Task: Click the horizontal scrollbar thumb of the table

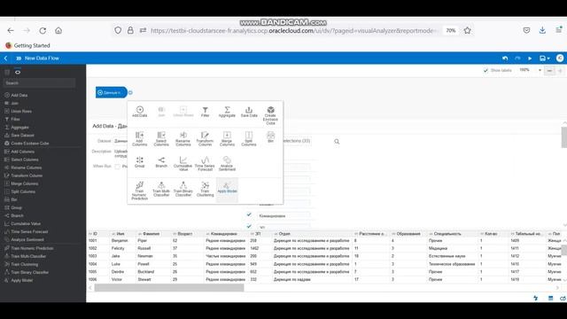Action: point(169,288)
